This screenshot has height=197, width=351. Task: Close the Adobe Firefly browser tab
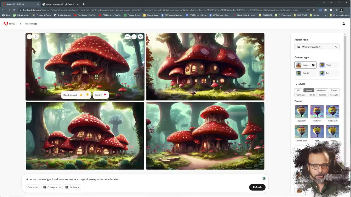38,4
